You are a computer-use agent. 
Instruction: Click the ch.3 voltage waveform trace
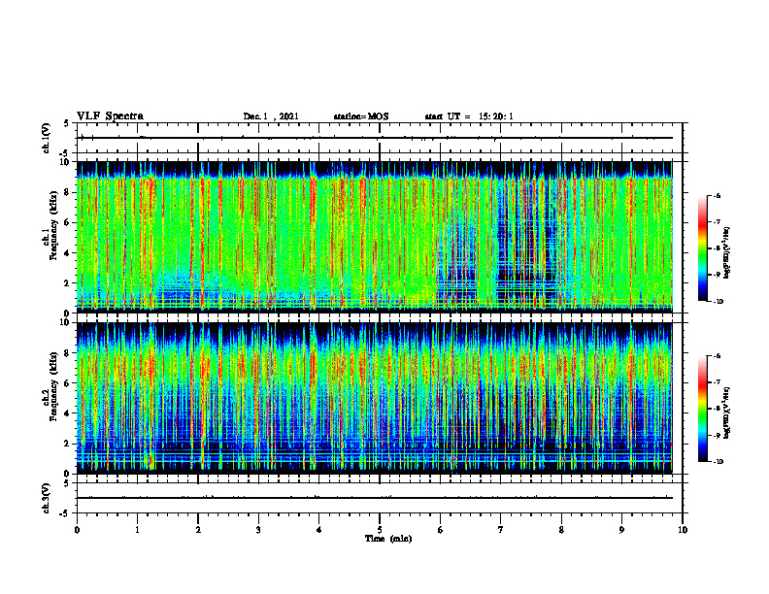coord(375,498)
